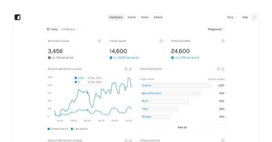The image size is (272, 142).
Task: Open help icon on Points allocated card
Action: pyautogui.click(x=223, y=41)
